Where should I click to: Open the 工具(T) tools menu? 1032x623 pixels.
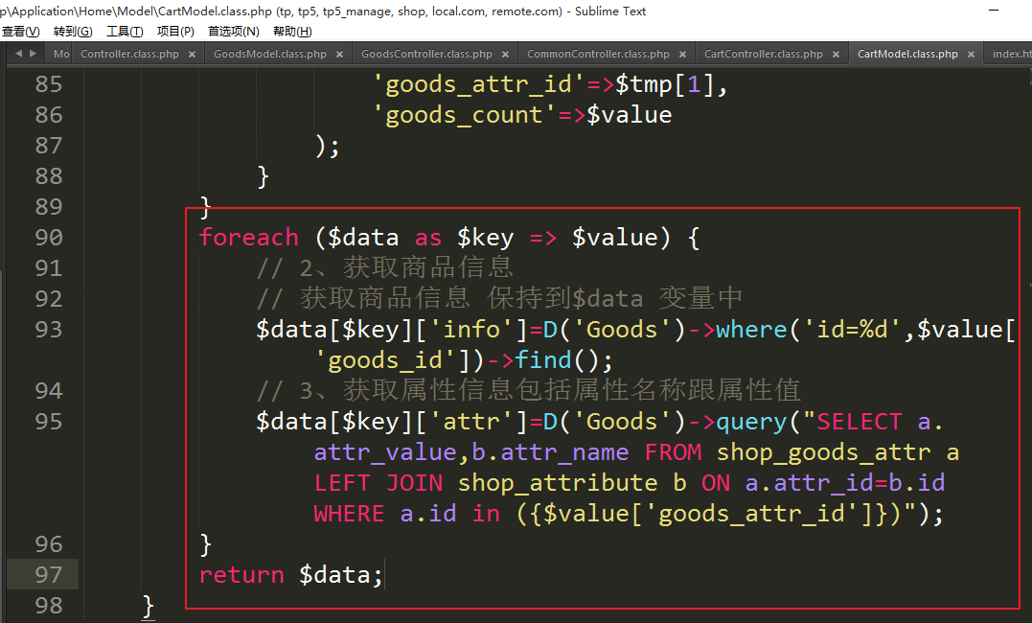[x=125, y=32]
